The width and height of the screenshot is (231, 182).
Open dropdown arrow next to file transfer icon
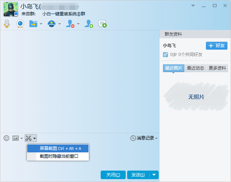click(x=41, y=24)
